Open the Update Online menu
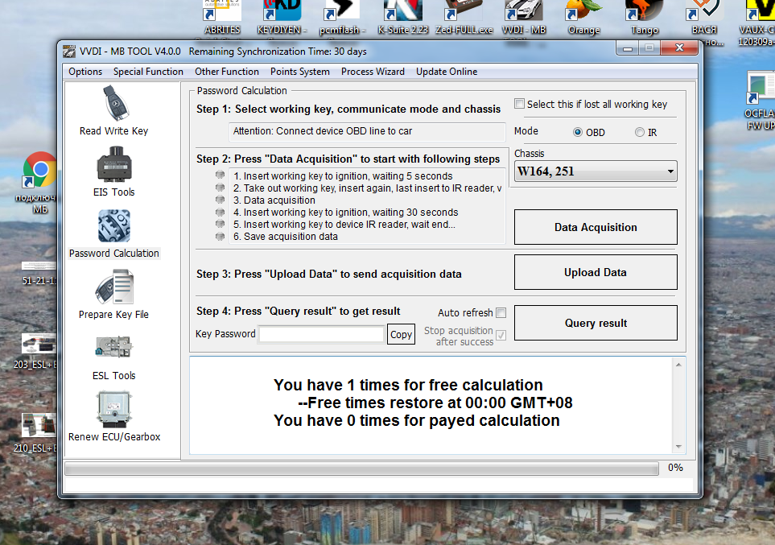This screenshot has width=775, height=545. (447, 71)
